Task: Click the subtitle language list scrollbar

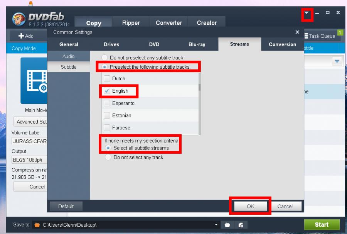Action: [x=200, y=87]
